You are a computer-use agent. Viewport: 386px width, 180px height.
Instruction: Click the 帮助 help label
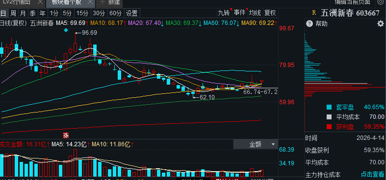321,23
